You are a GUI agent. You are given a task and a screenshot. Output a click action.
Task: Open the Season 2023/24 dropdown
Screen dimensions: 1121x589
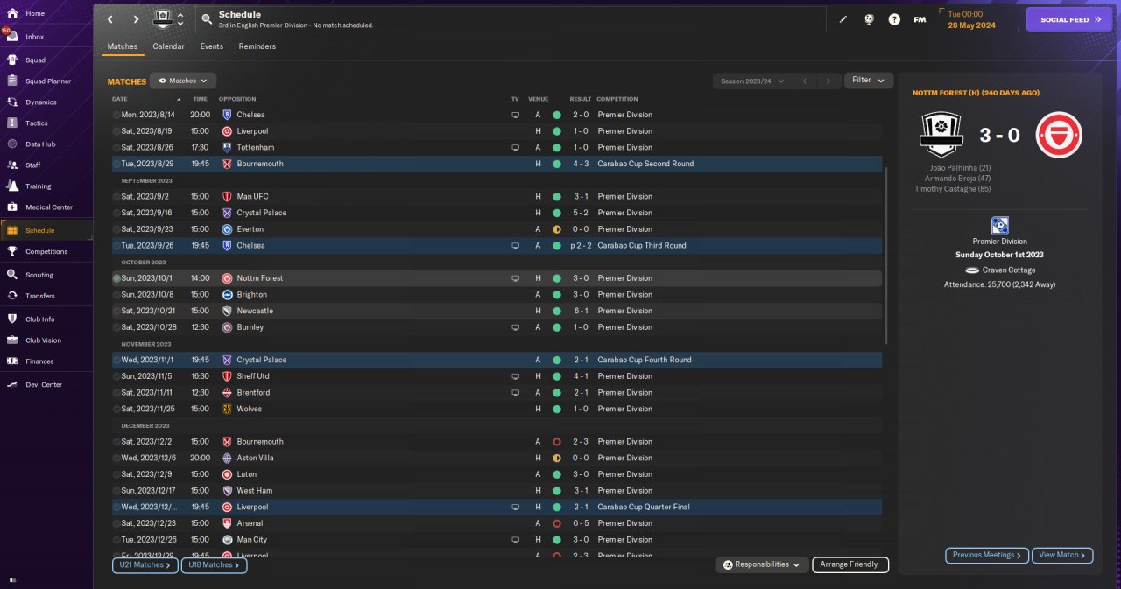(751, 81)
